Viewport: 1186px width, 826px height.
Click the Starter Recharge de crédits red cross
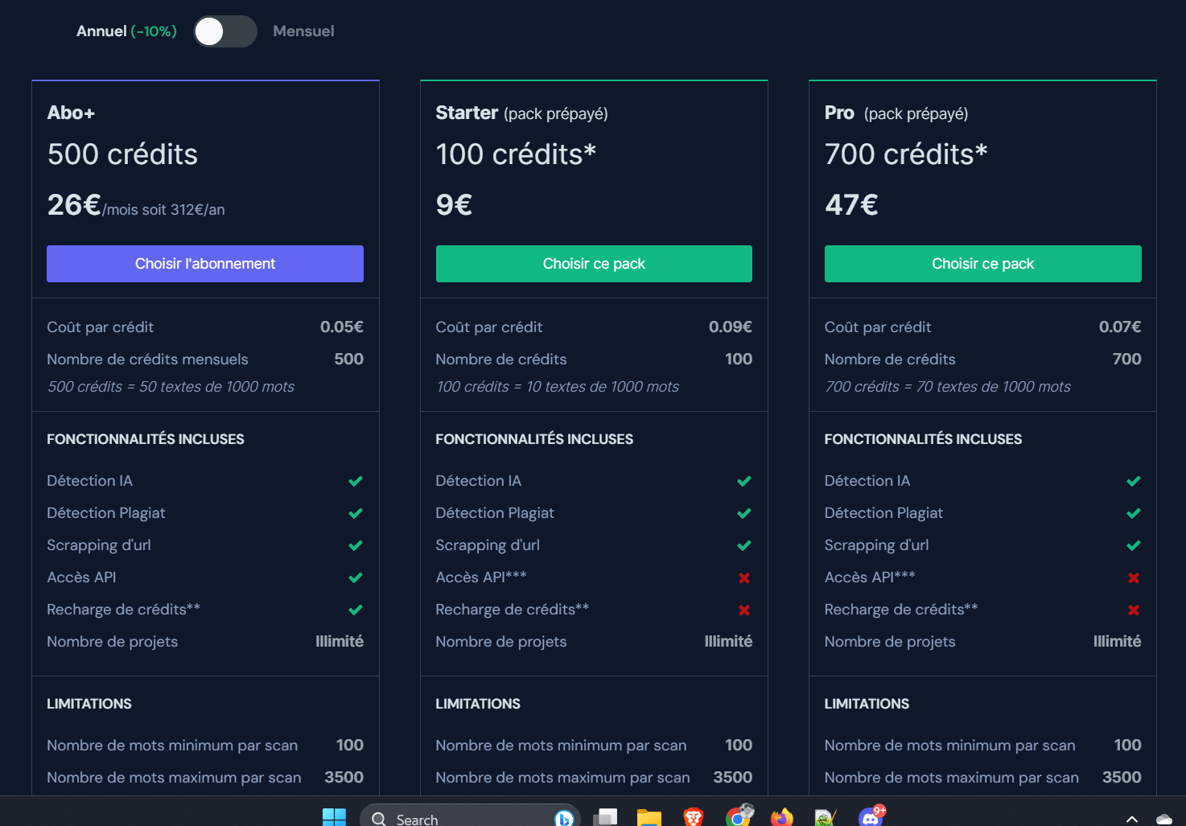pyautogui.click(x=744, y=610)
